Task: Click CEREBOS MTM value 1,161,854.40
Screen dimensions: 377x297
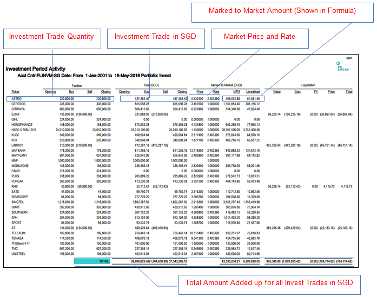Action: coord(232,104)
